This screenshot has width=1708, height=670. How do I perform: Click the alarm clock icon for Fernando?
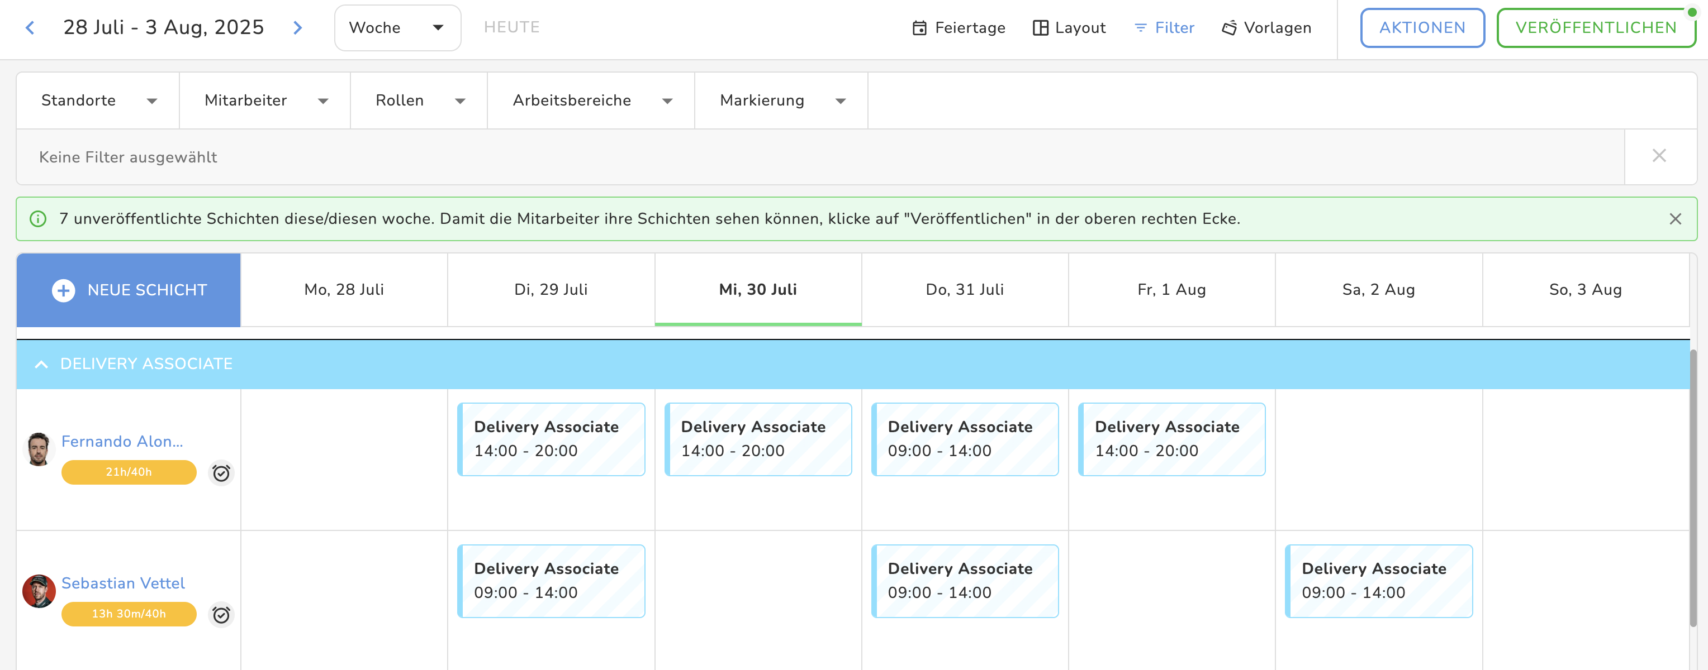click(221, 473)
